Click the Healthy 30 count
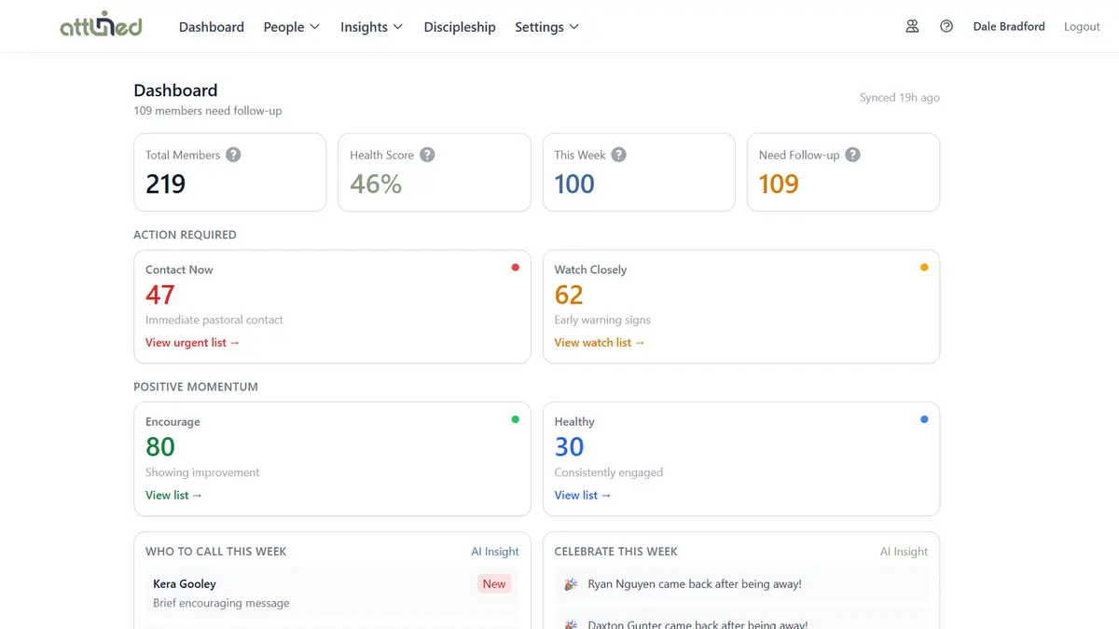The width and height of the screenshot is (1119, 629). pyautogui.click(x=569, y=446)
